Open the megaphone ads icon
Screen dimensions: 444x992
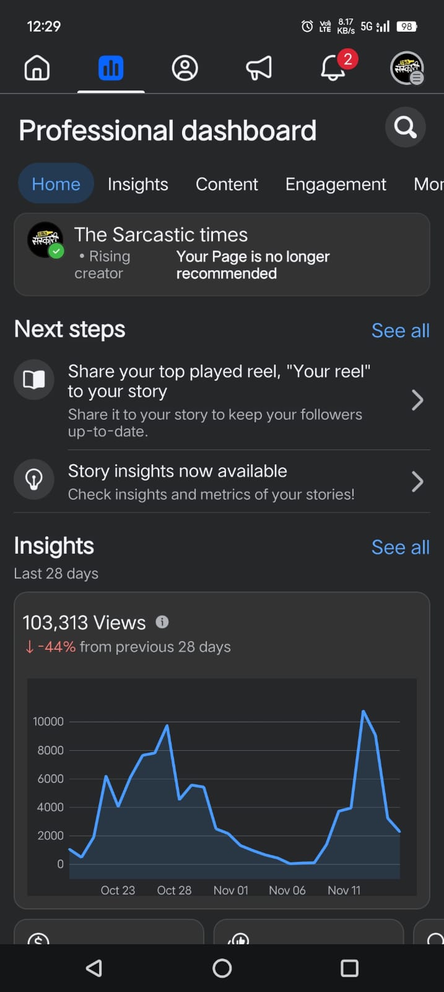point(259,68)
